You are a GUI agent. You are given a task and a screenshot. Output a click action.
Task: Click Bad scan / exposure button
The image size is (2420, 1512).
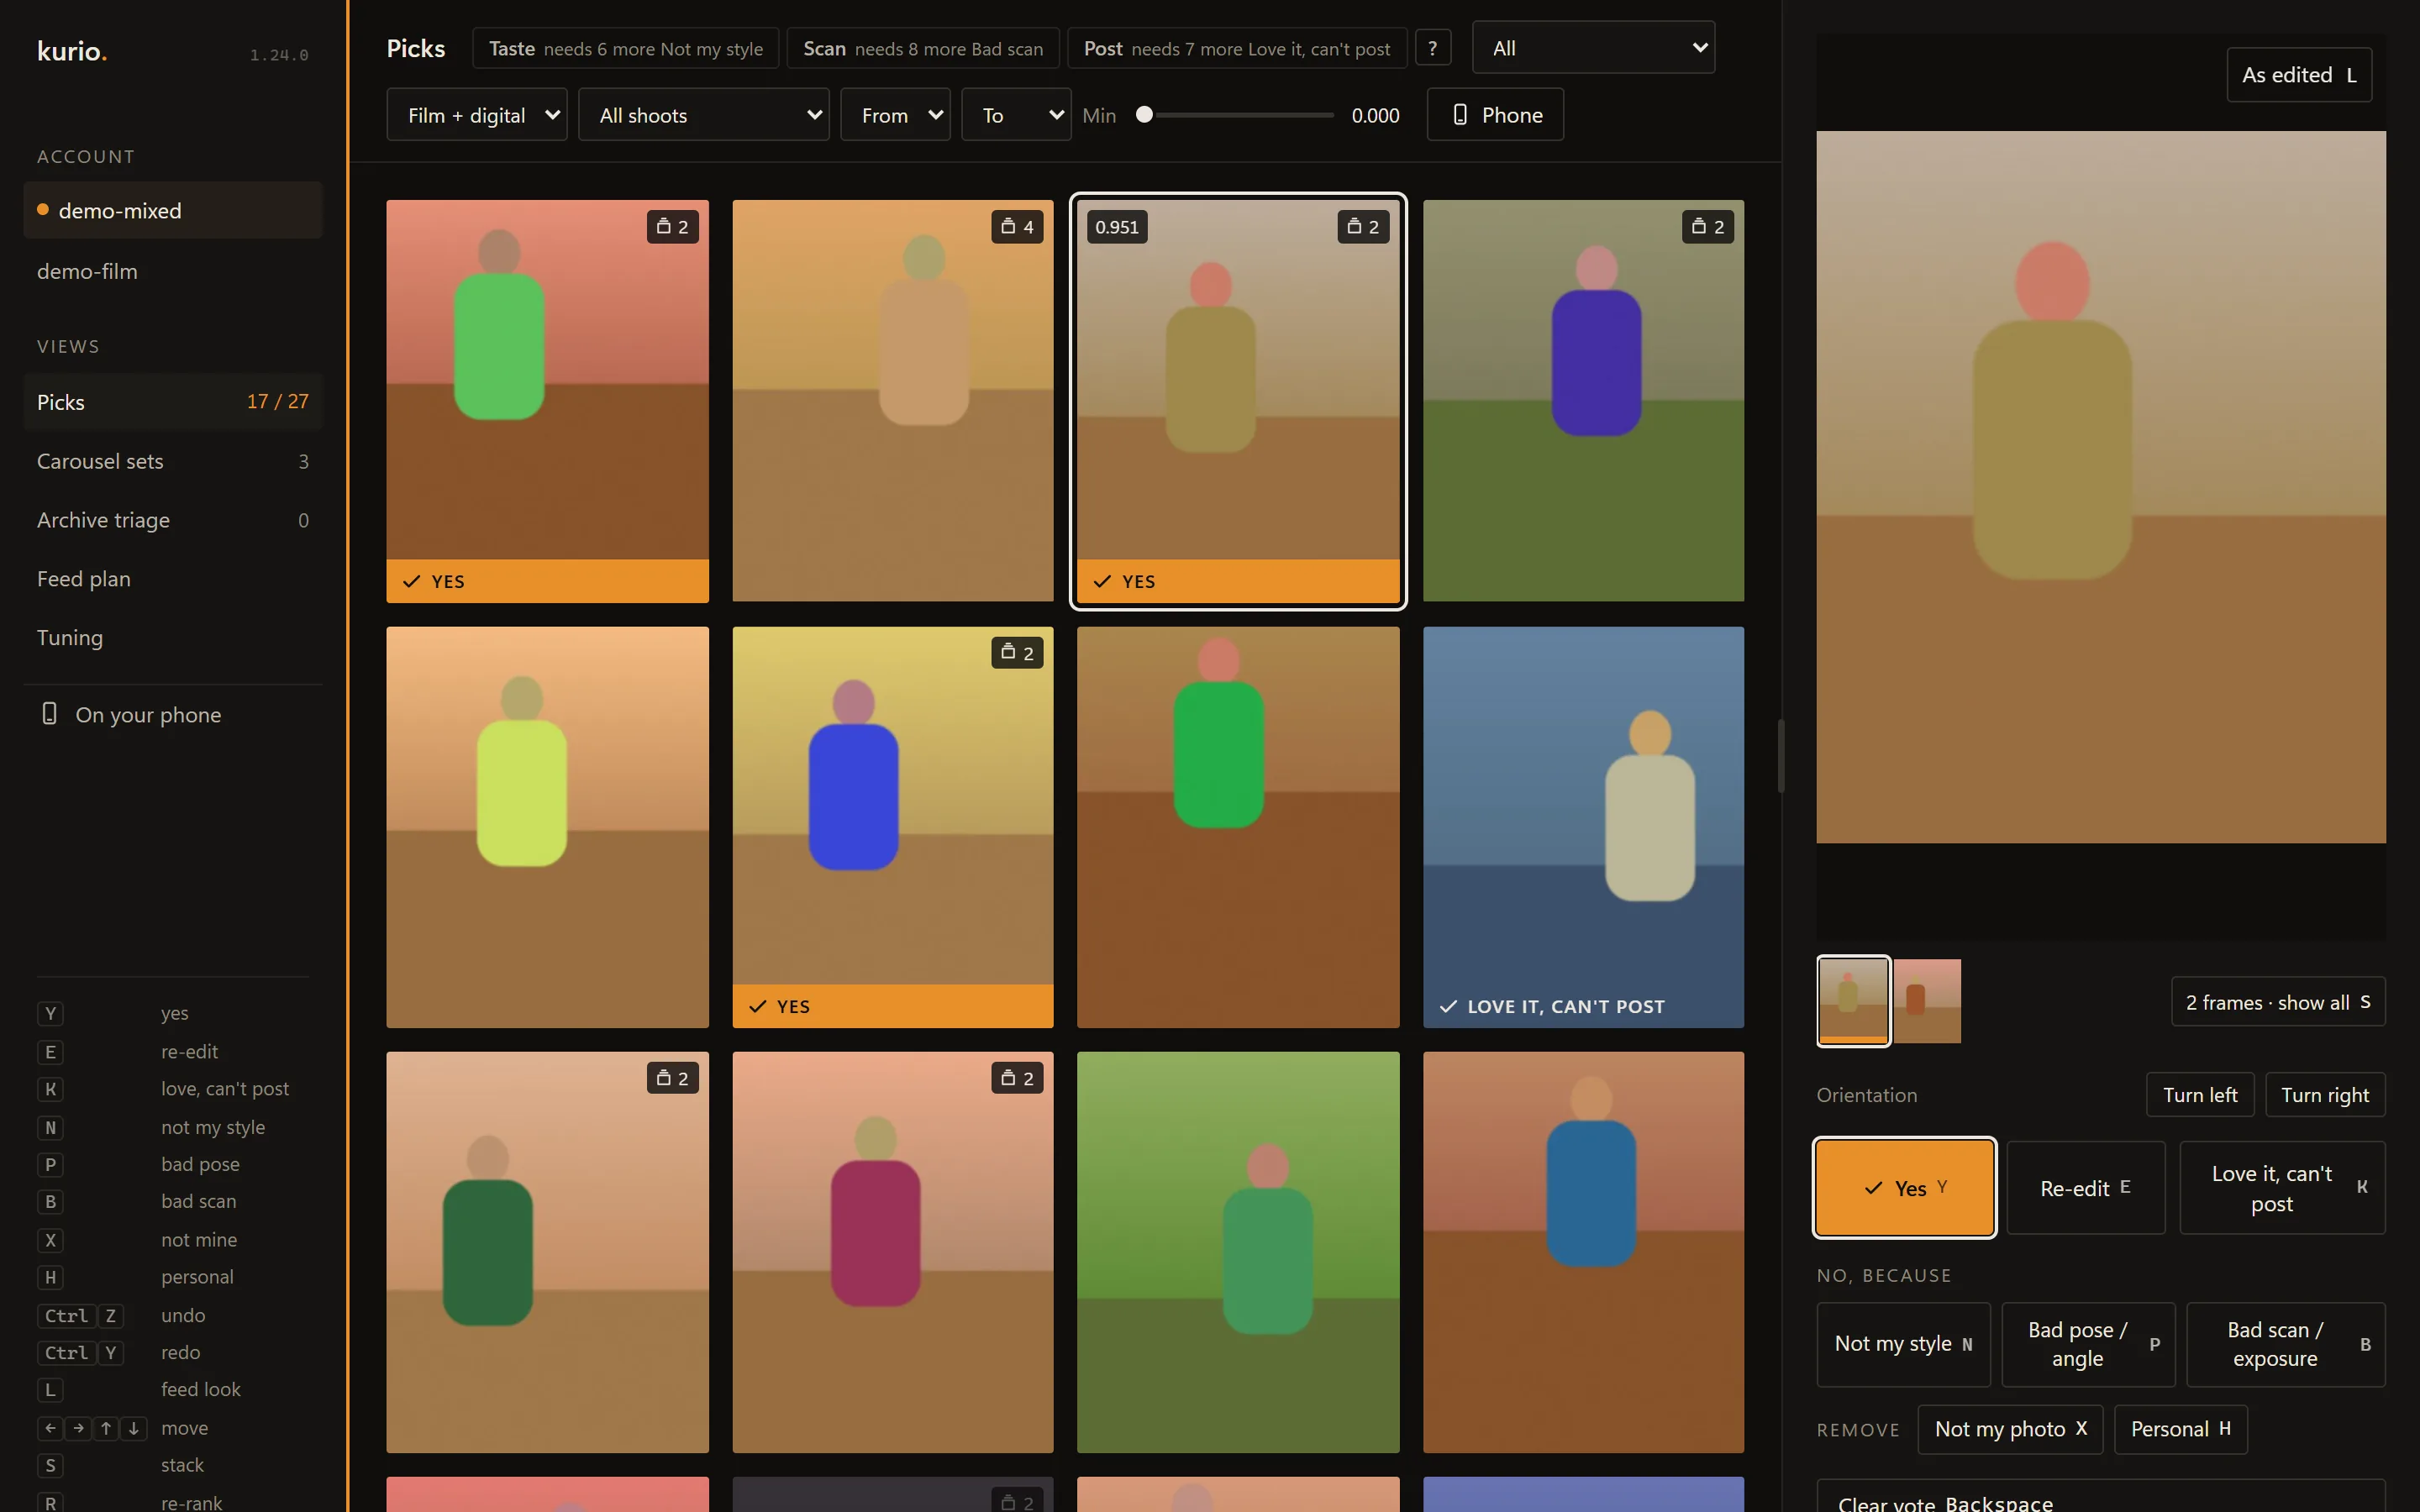click(2285, 1344)
